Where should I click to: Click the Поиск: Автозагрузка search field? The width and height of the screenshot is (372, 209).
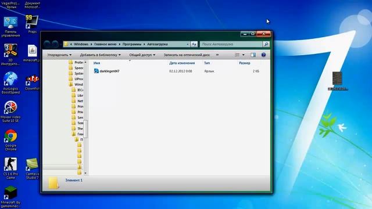[x=231, y=44]
